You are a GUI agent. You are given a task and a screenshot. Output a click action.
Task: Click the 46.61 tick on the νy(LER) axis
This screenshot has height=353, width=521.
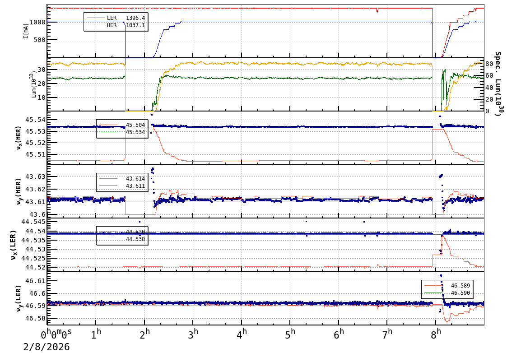coord(35,281)
